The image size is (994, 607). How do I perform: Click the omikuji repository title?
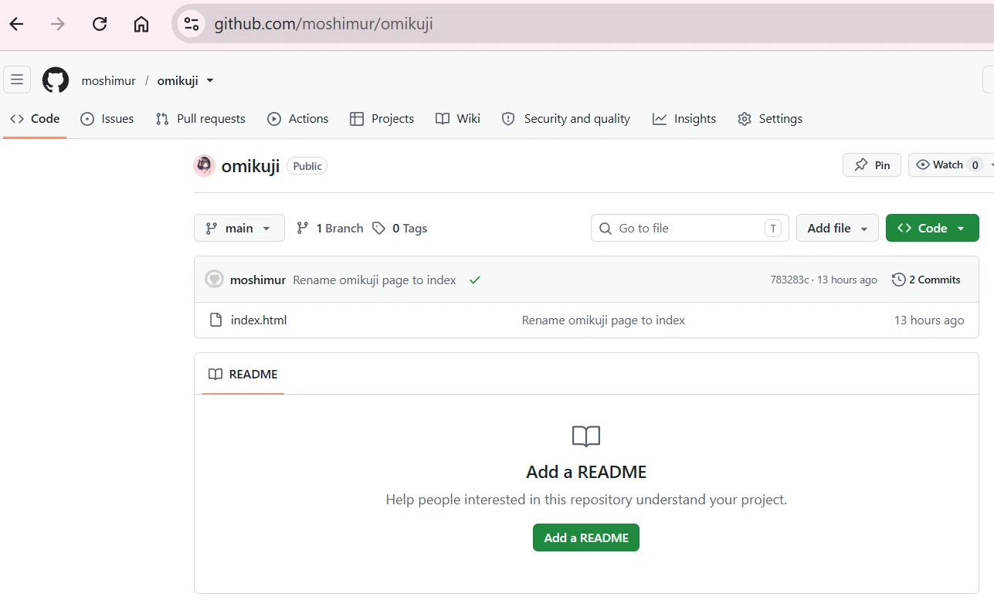pyautogui.click(x=250, y=166)
